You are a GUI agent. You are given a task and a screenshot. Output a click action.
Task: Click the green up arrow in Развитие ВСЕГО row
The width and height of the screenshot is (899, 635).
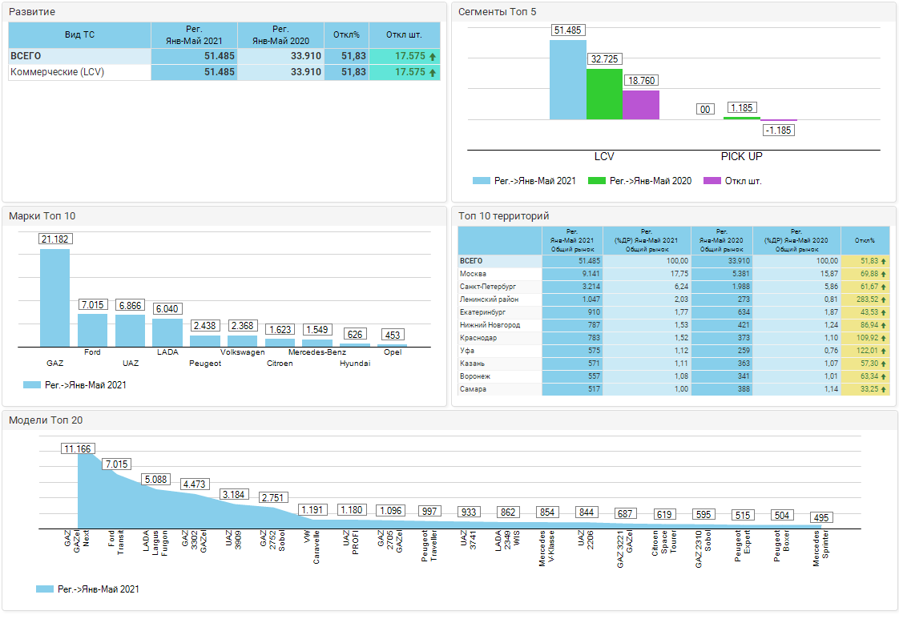click(433, 56)
